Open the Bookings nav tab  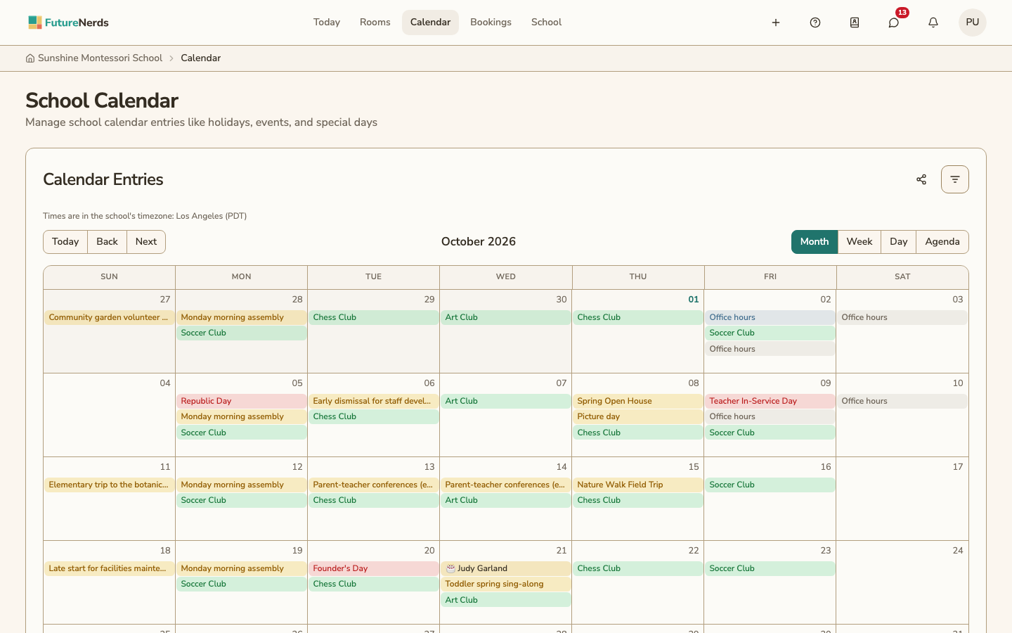491,23
